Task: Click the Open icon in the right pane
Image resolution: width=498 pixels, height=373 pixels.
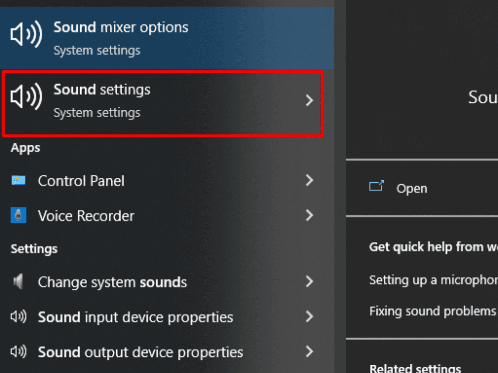Action: point(376,187)
